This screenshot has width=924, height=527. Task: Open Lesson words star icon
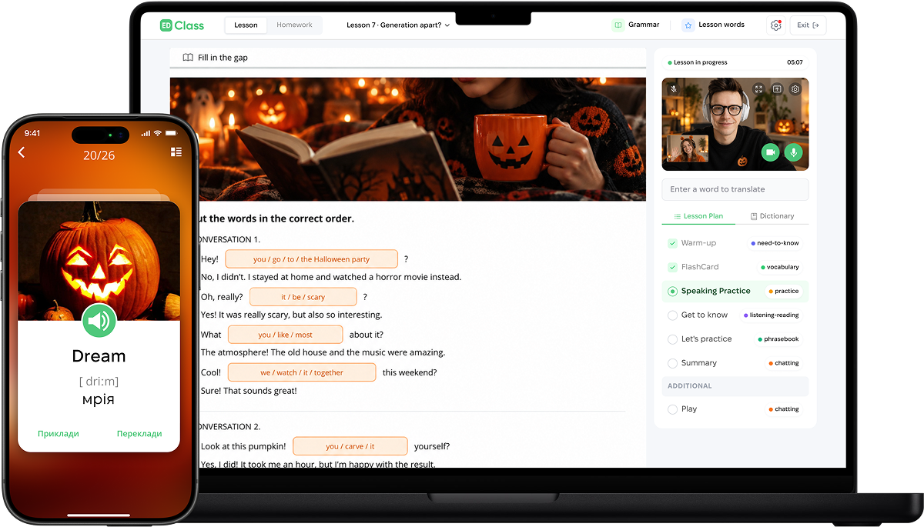[x=688, y=25]
